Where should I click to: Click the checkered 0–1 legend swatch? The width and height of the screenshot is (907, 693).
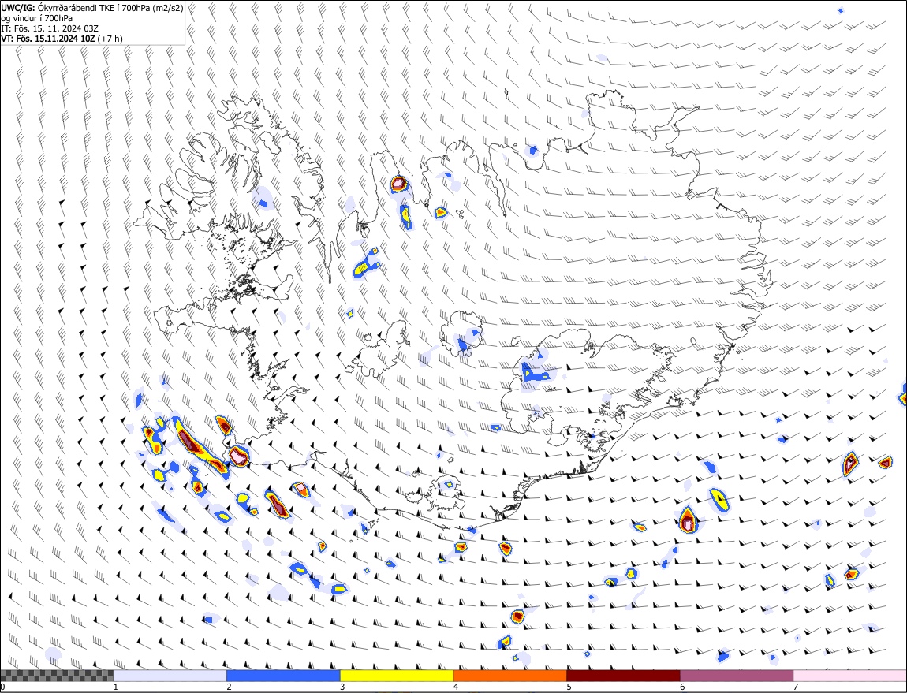tap(57, 676)
